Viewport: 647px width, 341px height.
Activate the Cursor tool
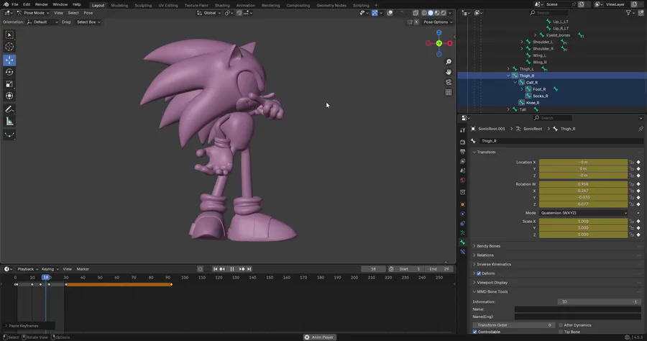(10, 47)
